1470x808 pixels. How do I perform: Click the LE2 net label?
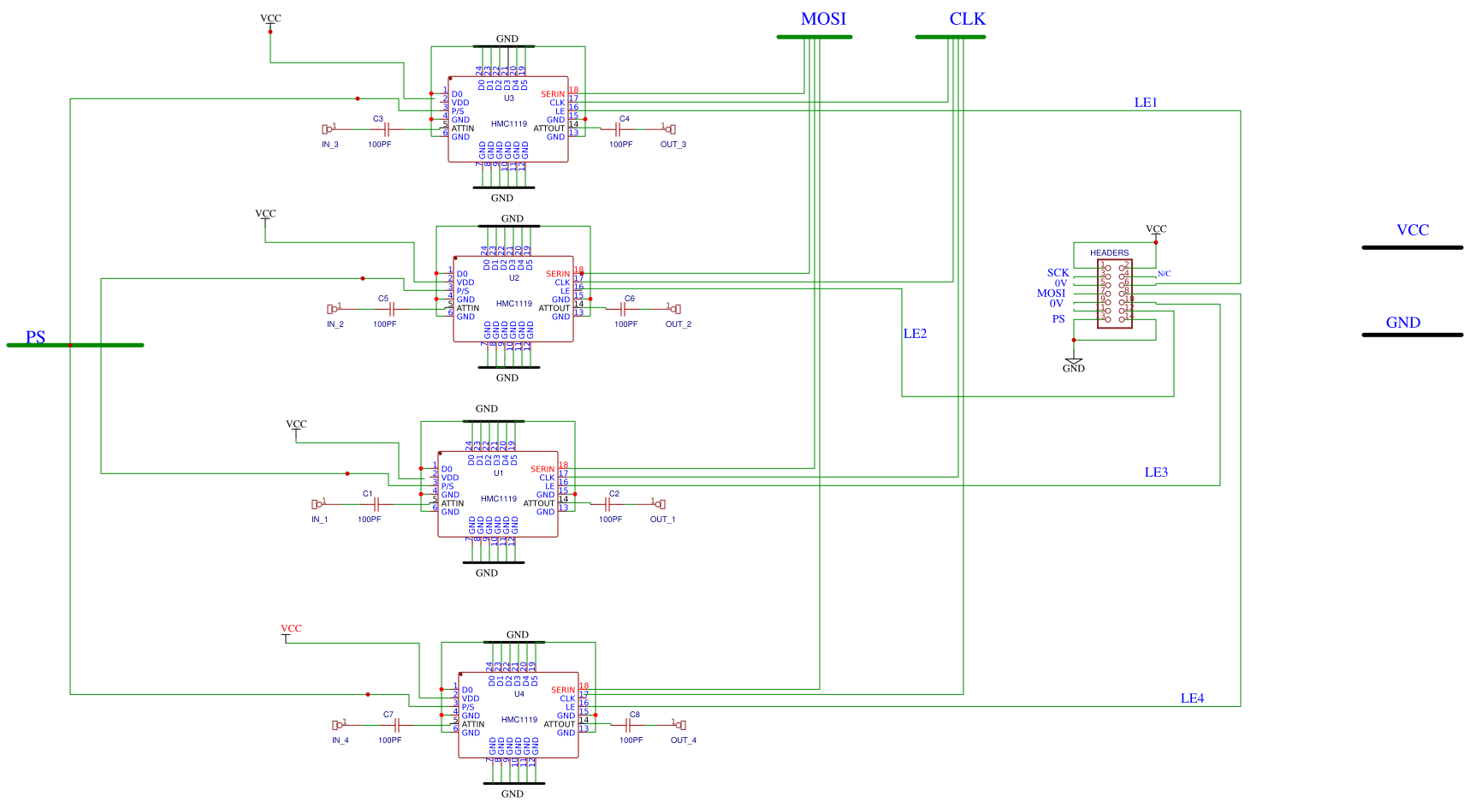915,334
